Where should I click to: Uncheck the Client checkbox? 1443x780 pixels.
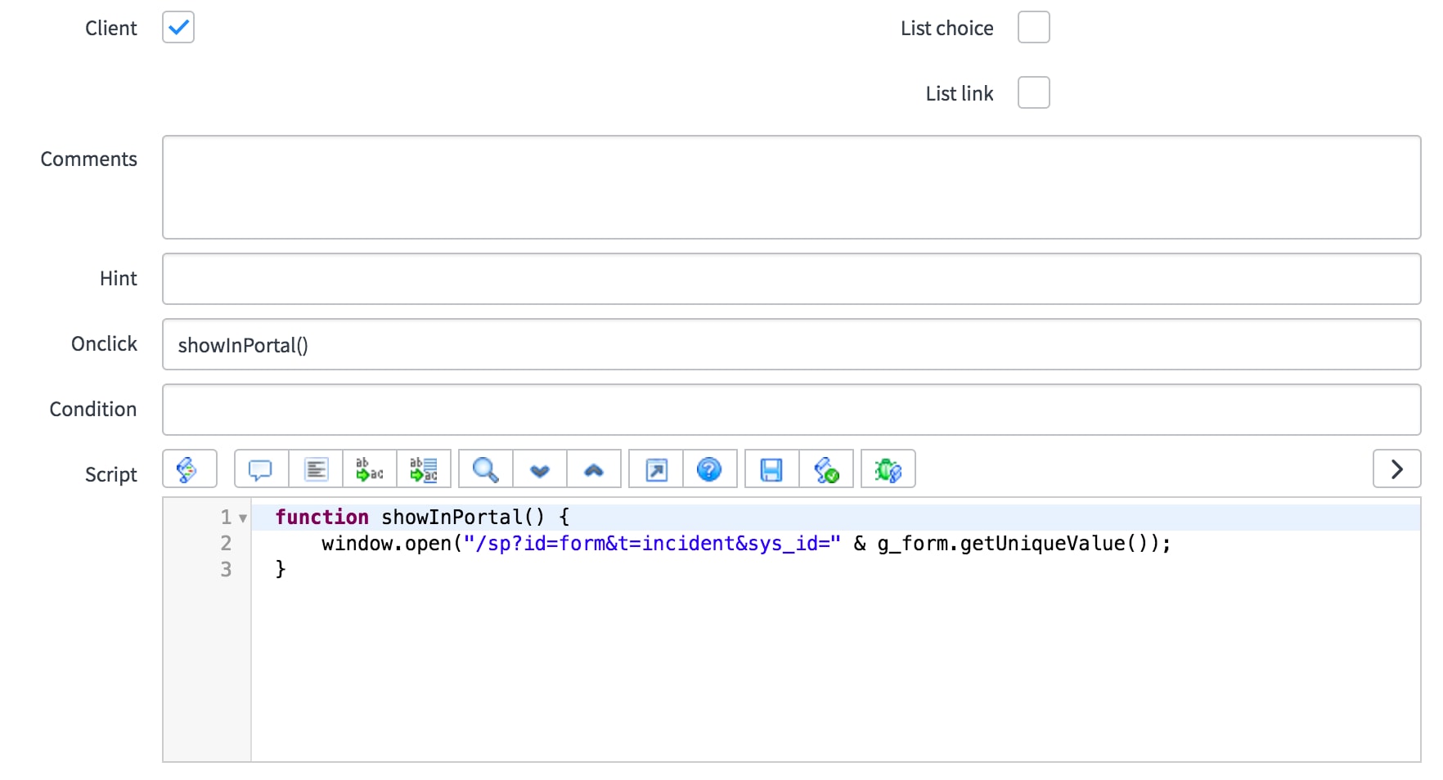click(178, 28)
